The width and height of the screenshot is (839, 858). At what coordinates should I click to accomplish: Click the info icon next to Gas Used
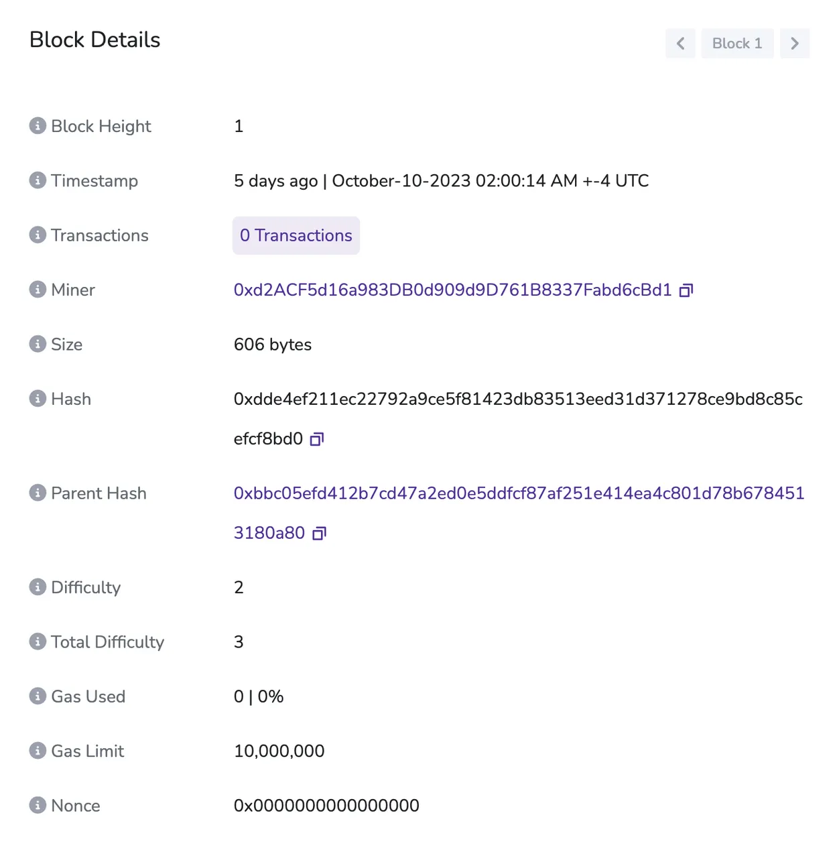(38, 696)
